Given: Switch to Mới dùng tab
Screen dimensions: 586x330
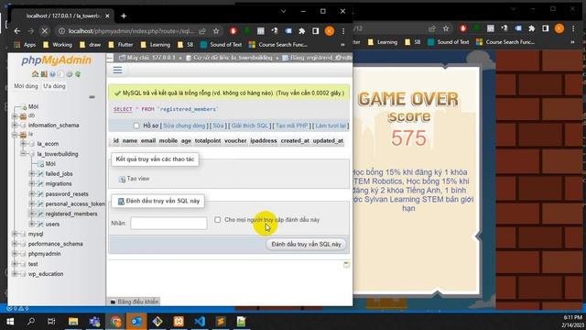Looking at the screenshot, I should tap(26, 86).
